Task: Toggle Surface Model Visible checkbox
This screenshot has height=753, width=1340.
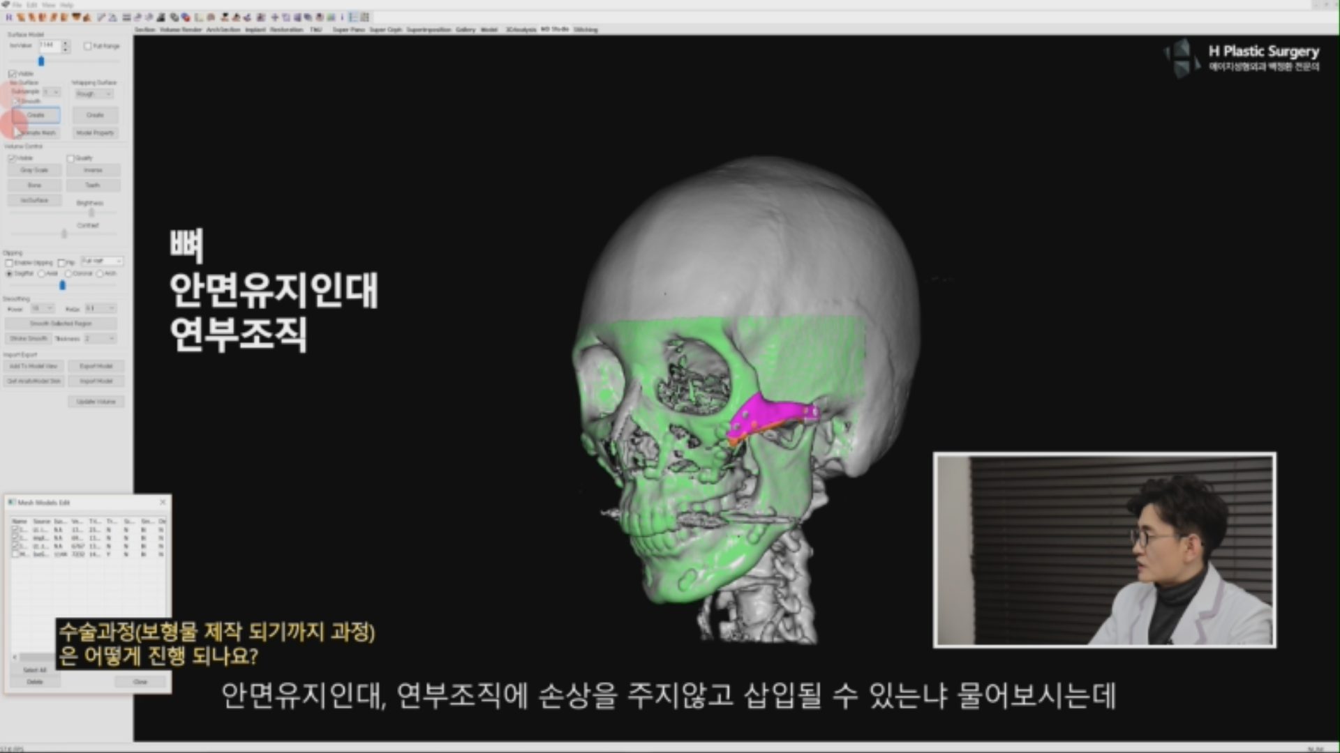Action: pos(12,73)
